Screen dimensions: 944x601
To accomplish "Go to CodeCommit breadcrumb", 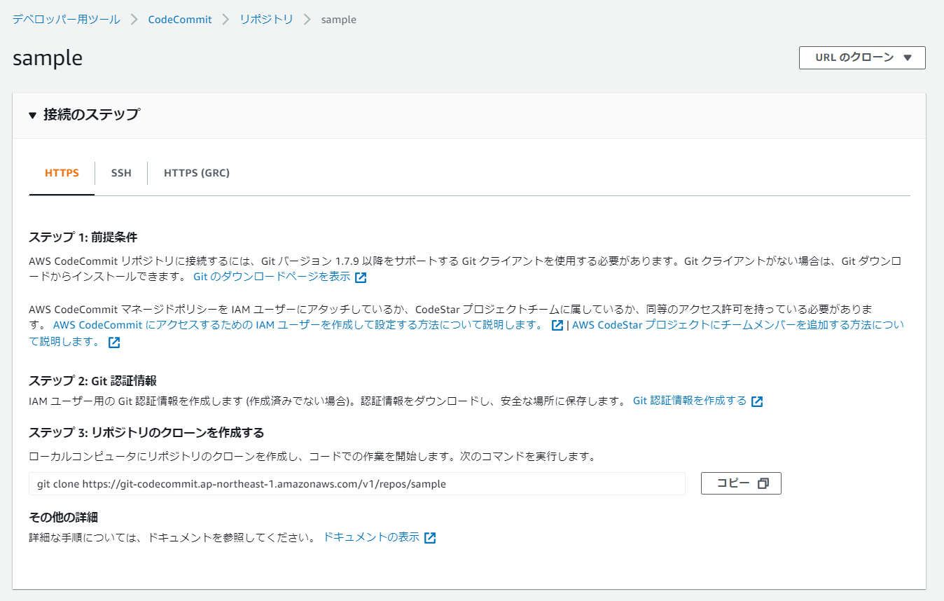I will pyautogui.click(x=180, y=20).
